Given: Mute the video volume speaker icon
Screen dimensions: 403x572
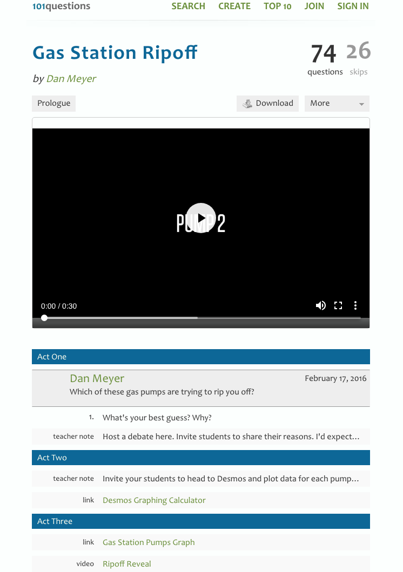Looking at the screenshot, I should pos(321,305).
